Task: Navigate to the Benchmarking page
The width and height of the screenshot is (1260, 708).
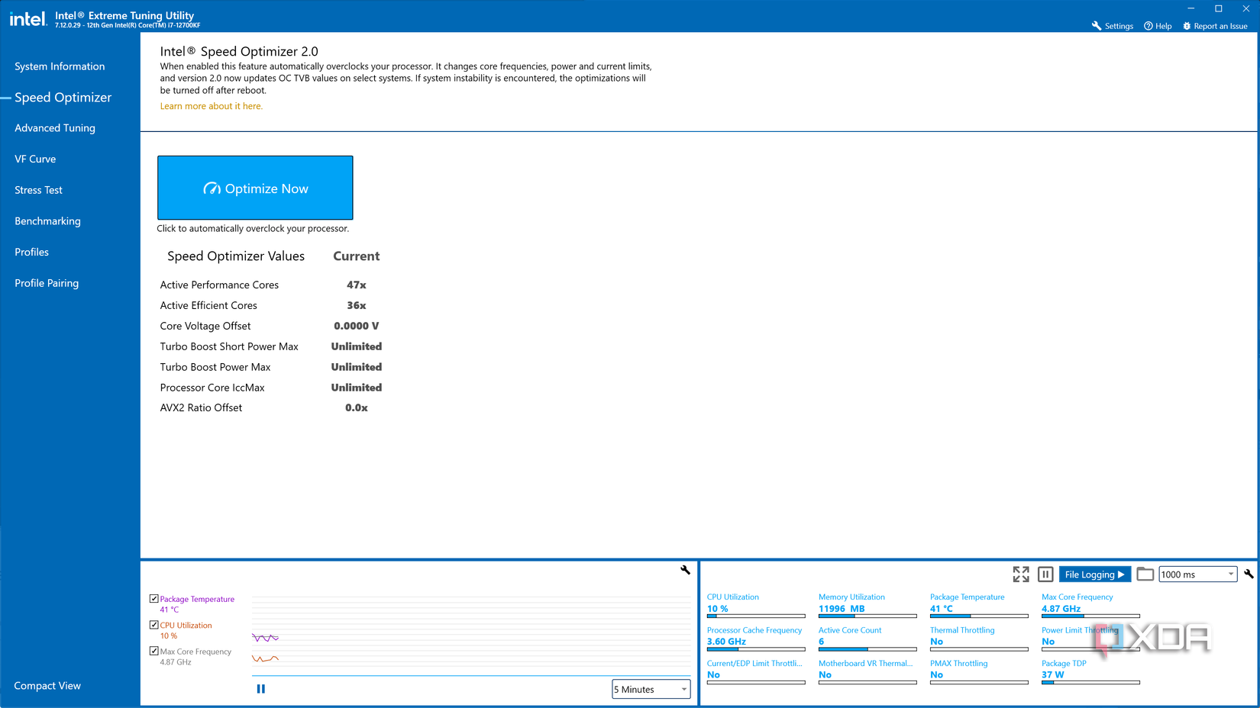Action: (x=47, y=221)
